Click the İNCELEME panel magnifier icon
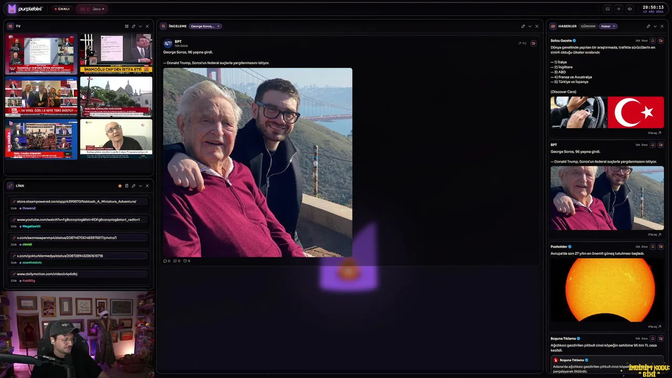672x378 pixels. coord(163,26)
